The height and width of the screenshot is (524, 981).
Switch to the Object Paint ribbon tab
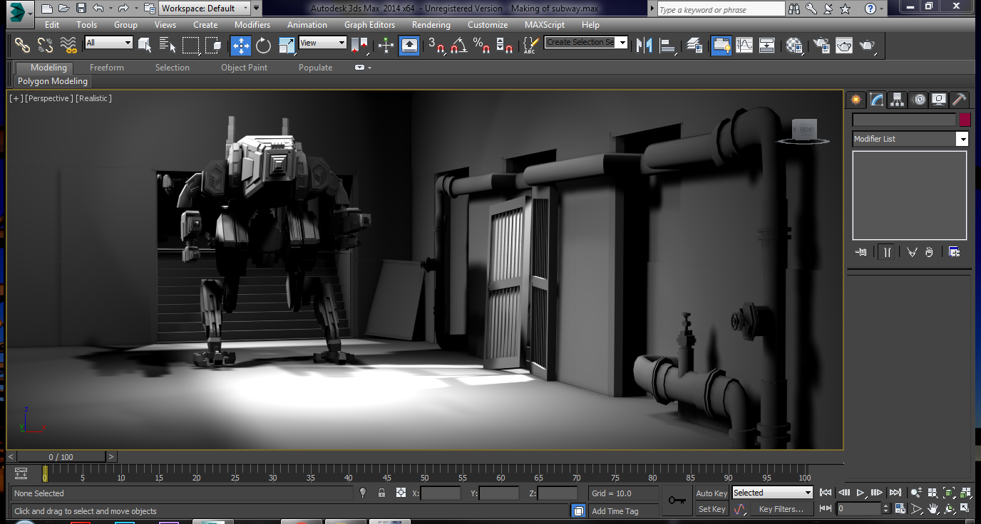pos(244,68)
